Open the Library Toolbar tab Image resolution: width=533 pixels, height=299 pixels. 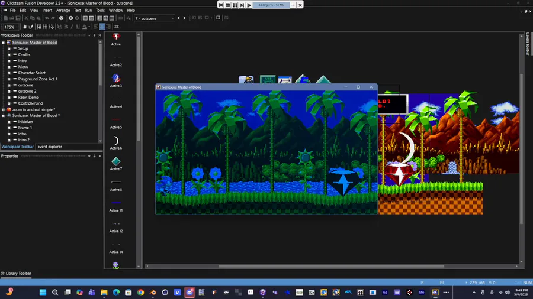pos(16,273)
